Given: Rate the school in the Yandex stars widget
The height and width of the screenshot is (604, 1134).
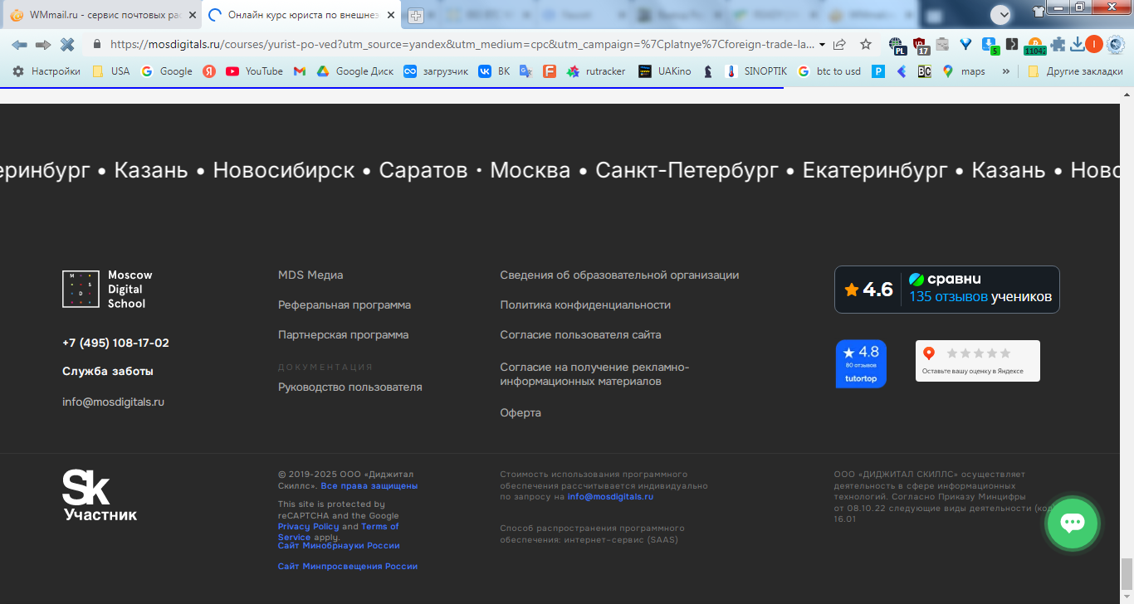Looking at the screenshot, I should coord(978,361).
